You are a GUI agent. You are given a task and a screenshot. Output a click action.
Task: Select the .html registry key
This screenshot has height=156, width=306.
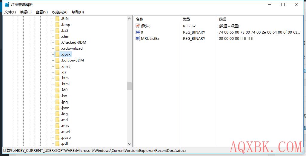pyautogui.click(x=65, y=84)
